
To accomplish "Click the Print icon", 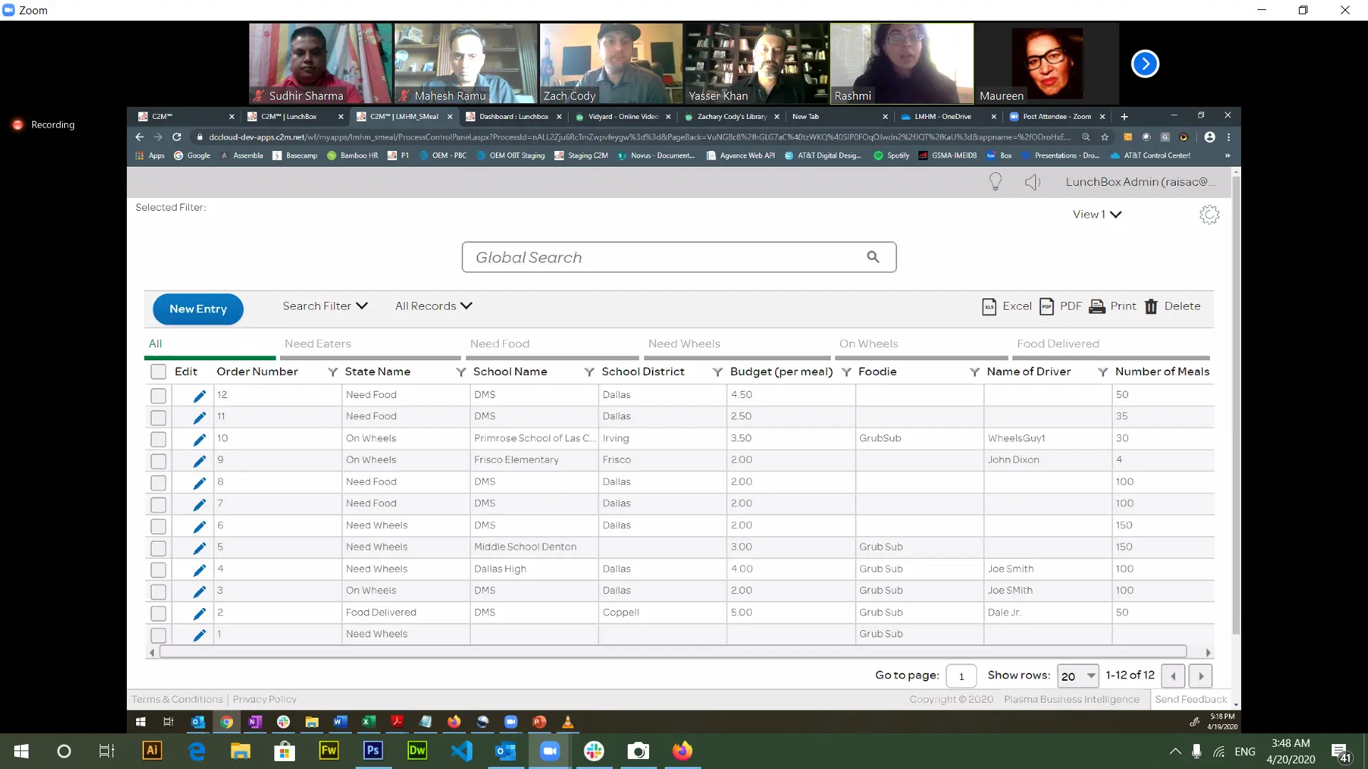I will 1097,307.
